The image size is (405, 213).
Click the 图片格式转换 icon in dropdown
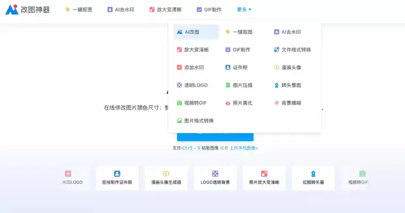pyautogui.click(x=179, y=120)
